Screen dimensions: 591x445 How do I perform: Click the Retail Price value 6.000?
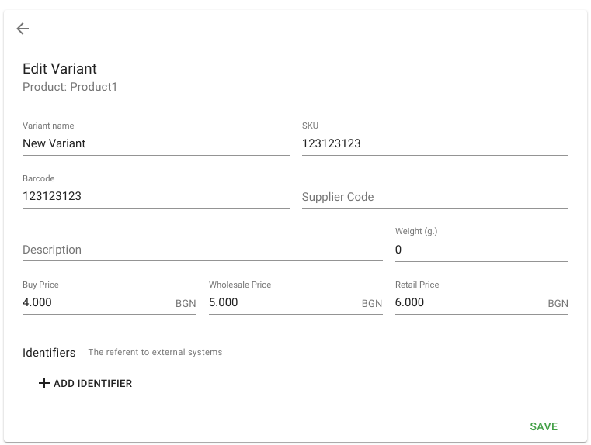409,302
